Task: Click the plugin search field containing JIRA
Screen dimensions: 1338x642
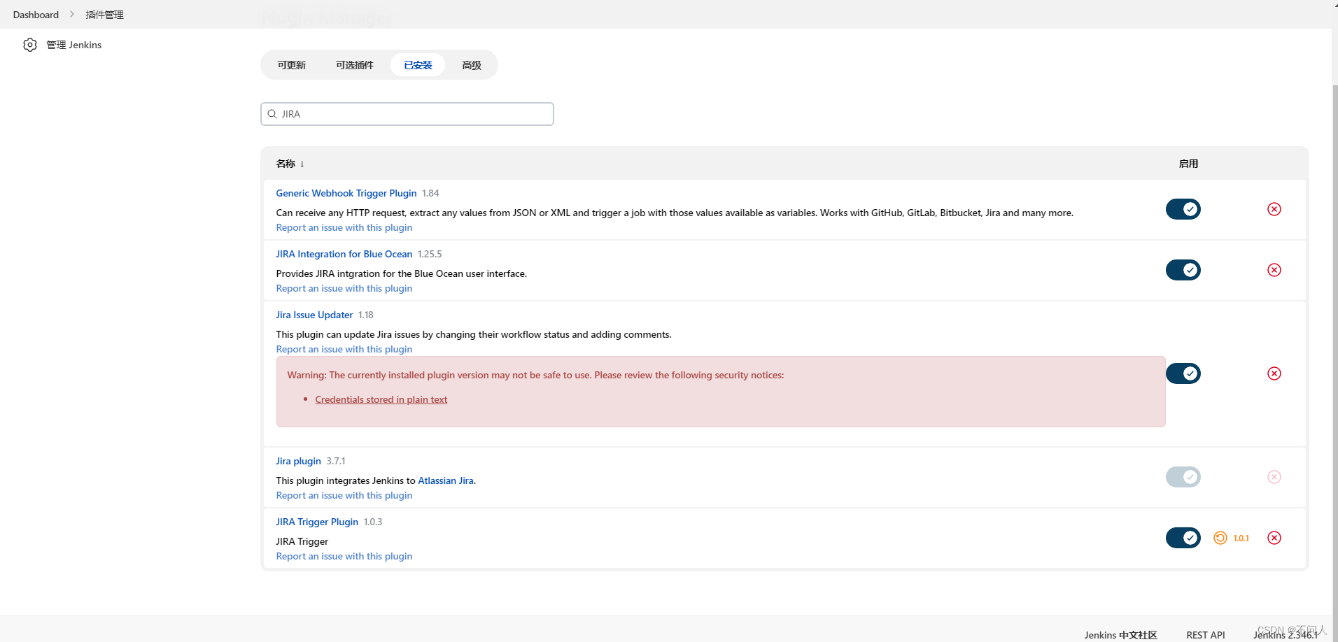Action: (407, 114)
